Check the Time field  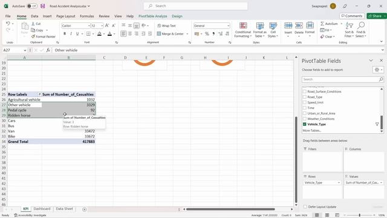(x=305, y=108)
